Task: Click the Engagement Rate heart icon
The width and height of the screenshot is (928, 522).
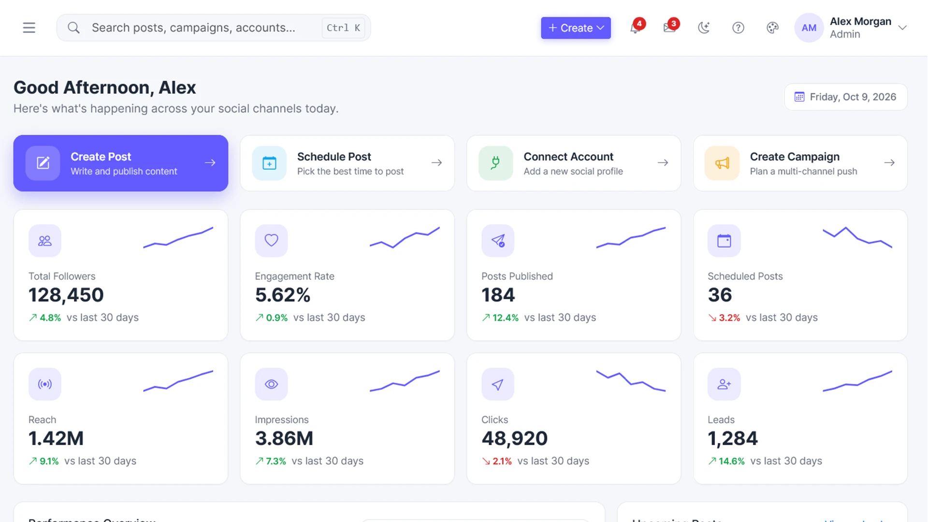Action: pyautogui.click(x=271, y=241)
